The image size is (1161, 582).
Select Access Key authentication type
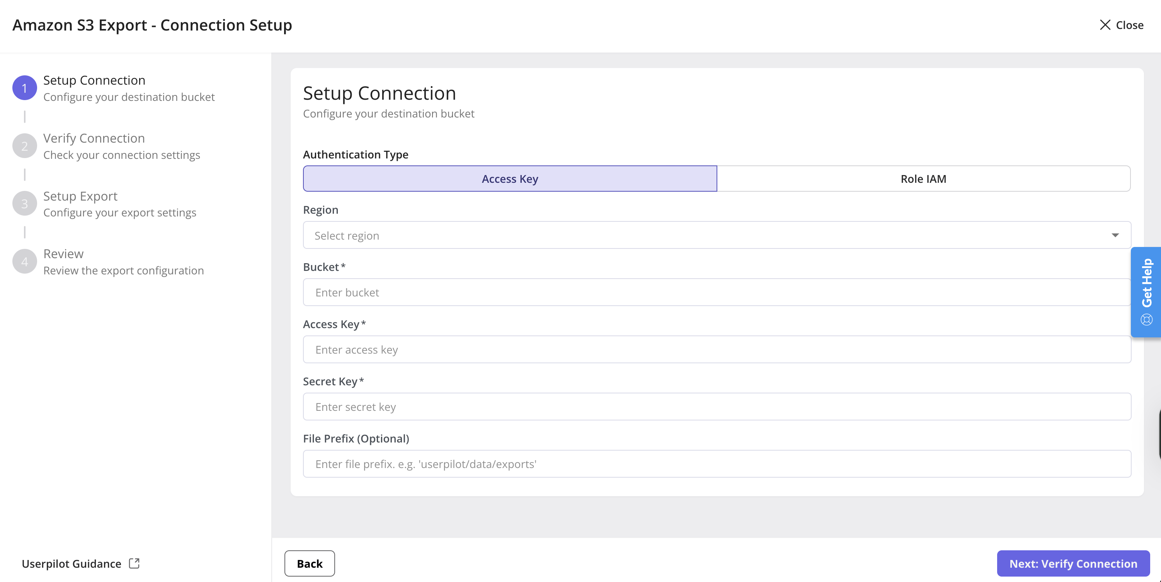pyautogui.click(x=510, y=179)
